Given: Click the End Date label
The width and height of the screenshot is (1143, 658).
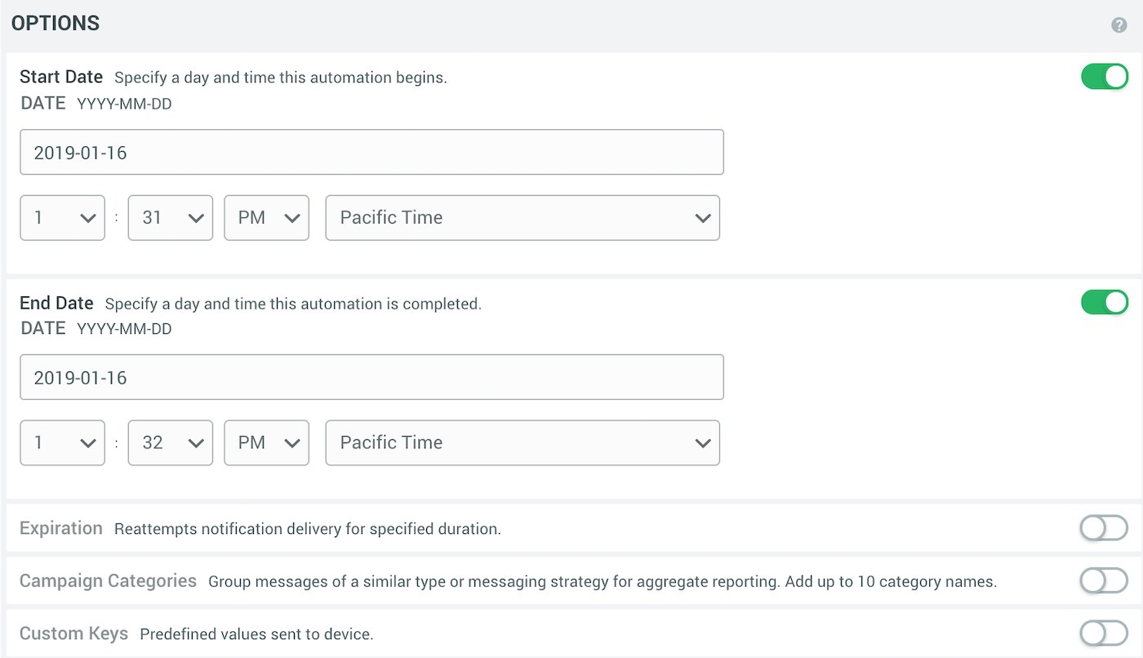Looking at the screenshot, I should point(56,303).
